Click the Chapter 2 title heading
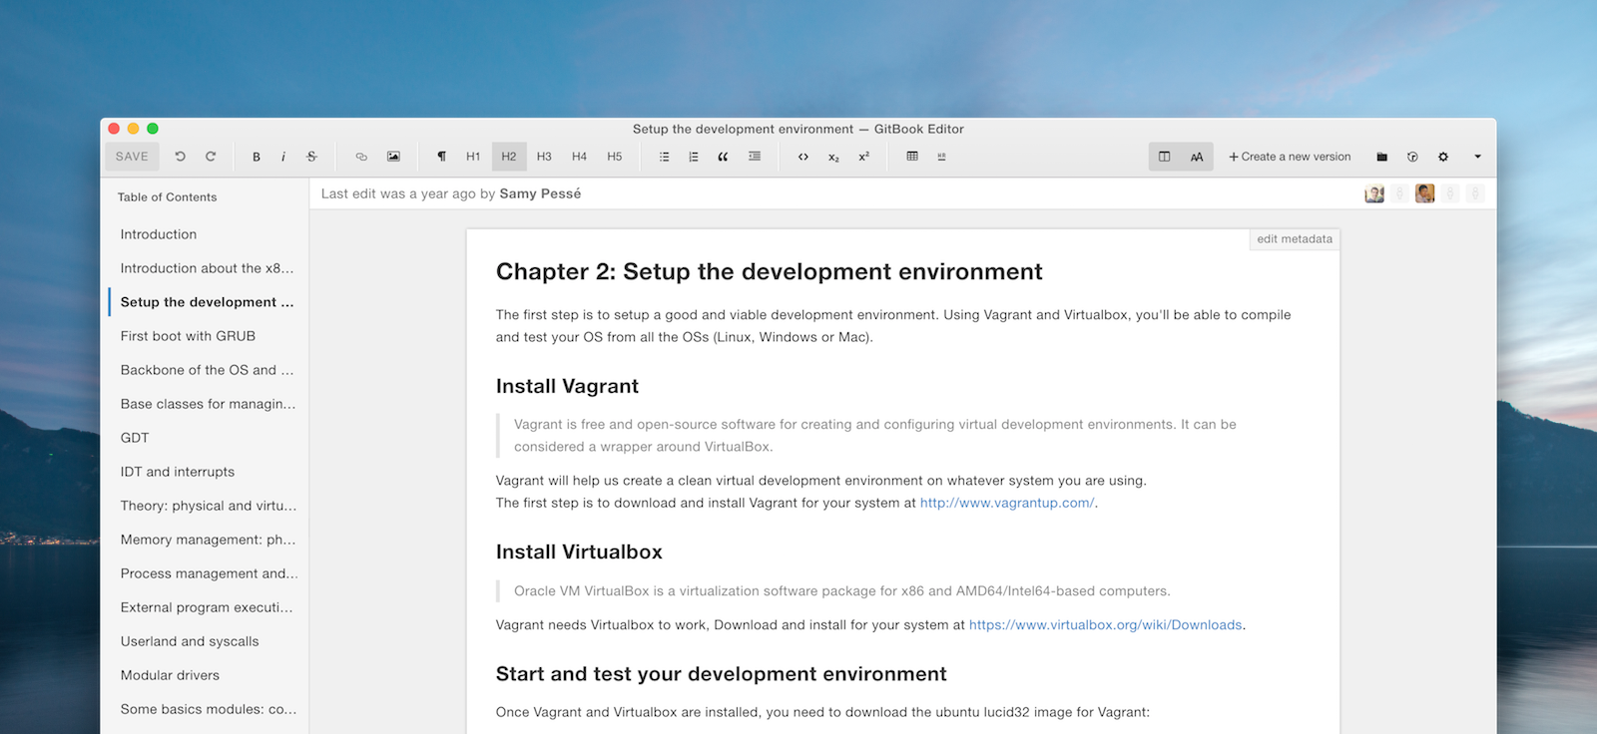Image resolution: width=1597 pixels, height=734 pixels. click(x=769, y=271)
